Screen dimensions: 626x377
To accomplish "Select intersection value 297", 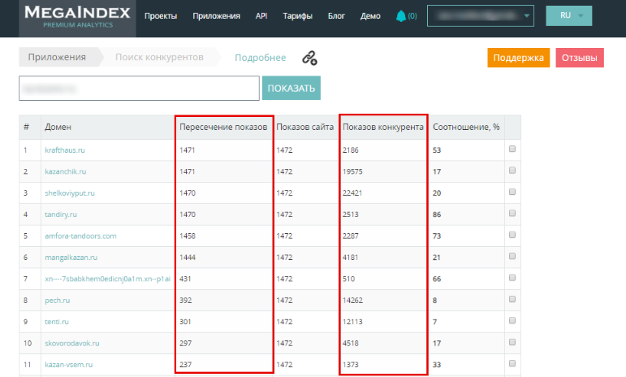I will click(185, 344).
